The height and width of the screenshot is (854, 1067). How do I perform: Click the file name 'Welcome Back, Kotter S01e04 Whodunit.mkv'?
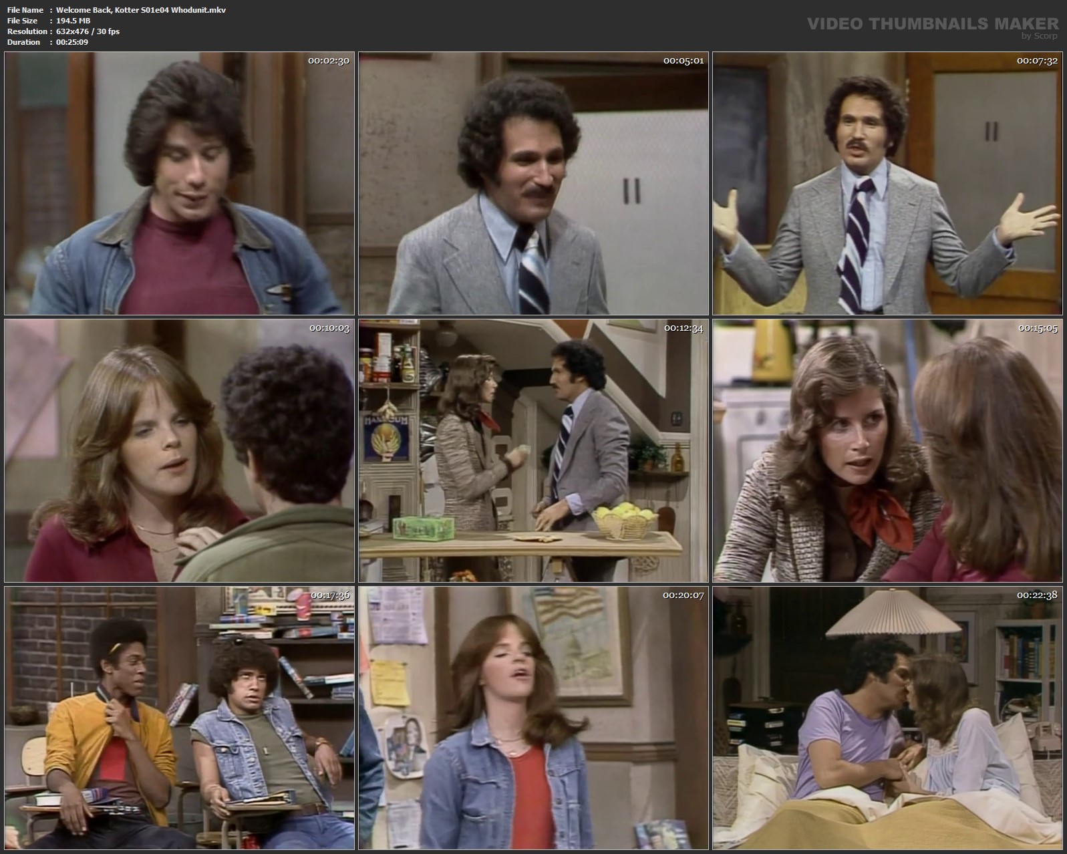[141, 10]
